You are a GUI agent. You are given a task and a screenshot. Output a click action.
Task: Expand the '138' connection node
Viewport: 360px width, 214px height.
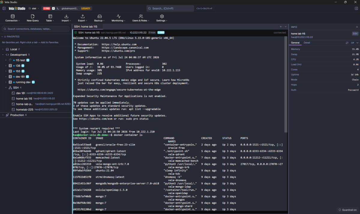click(x=6, y=66)
